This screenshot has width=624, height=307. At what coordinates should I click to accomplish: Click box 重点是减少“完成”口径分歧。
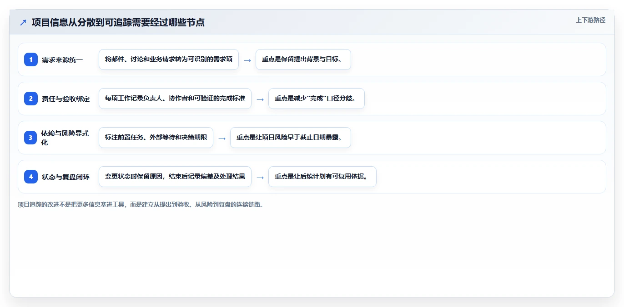tap(317, 99)
